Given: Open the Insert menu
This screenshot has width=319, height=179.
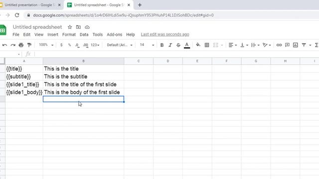Looking at the screenshot, I should tap(53, 34).
